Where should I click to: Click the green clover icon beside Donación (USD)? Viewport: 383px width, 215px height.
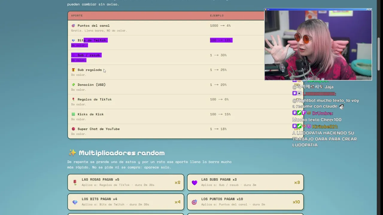click(x=73, y=85)
